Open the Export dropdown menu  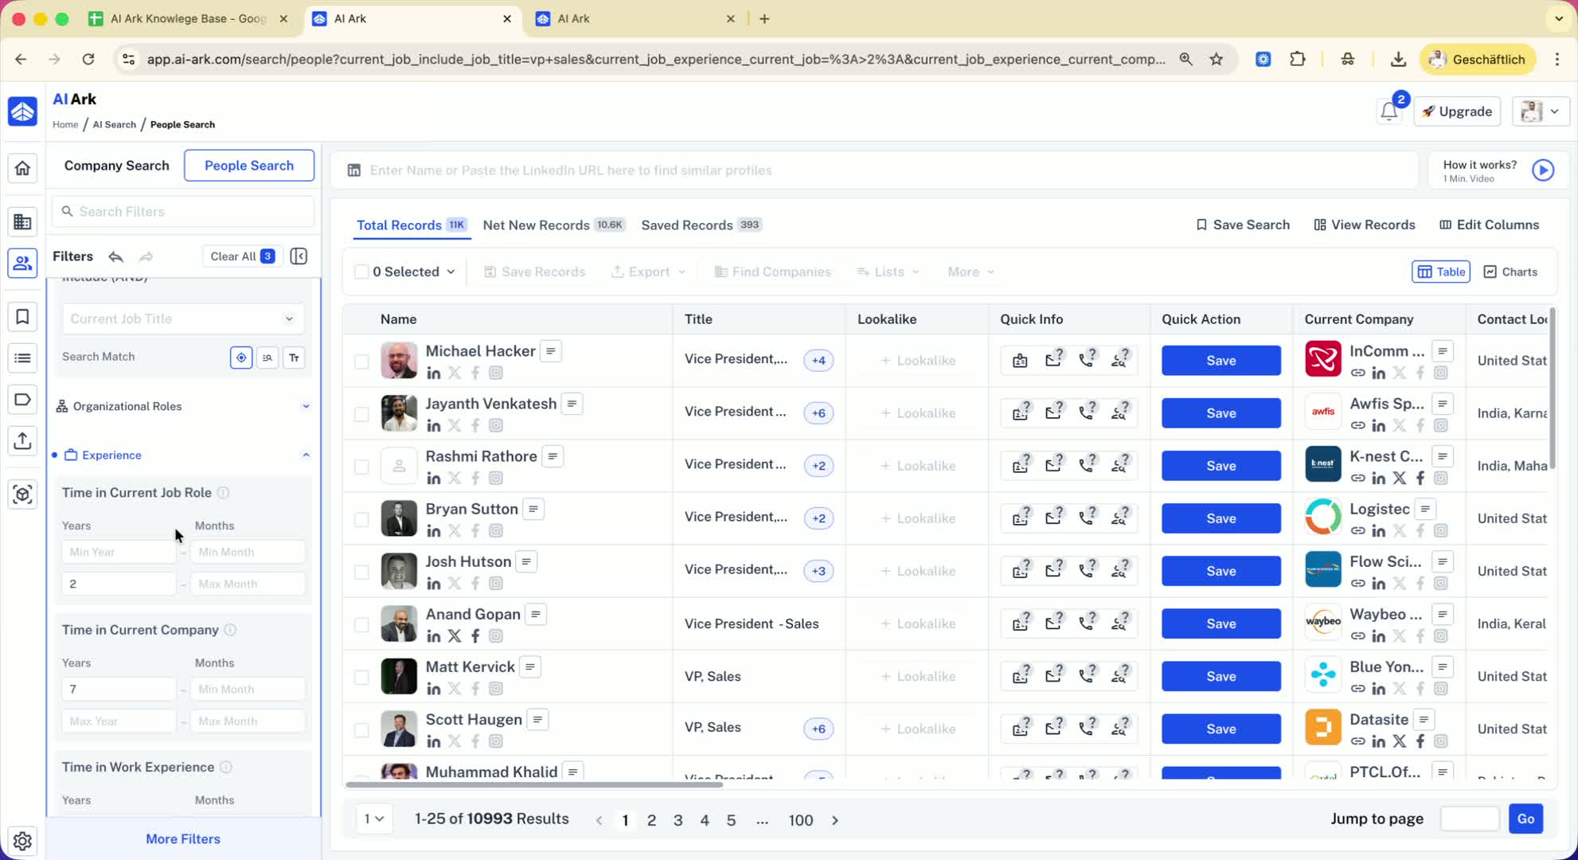[648, 272]
